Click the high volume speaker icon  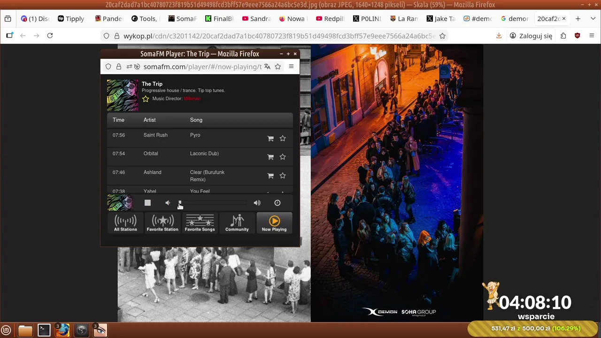point(257,203)
